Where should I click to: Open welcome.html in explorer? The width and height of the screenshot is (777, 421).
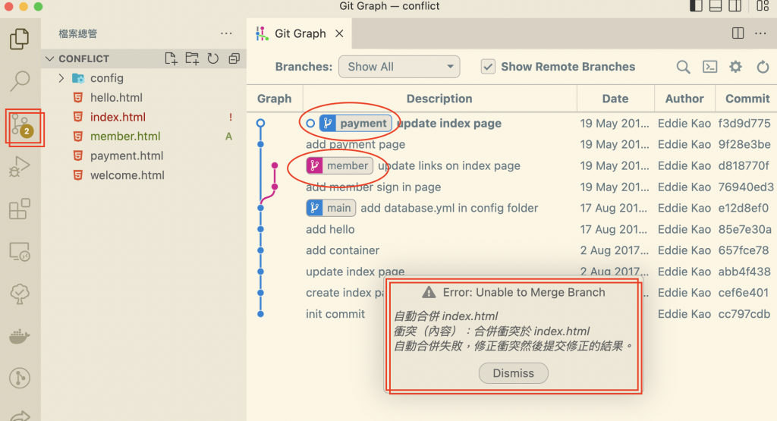point(143,175)
